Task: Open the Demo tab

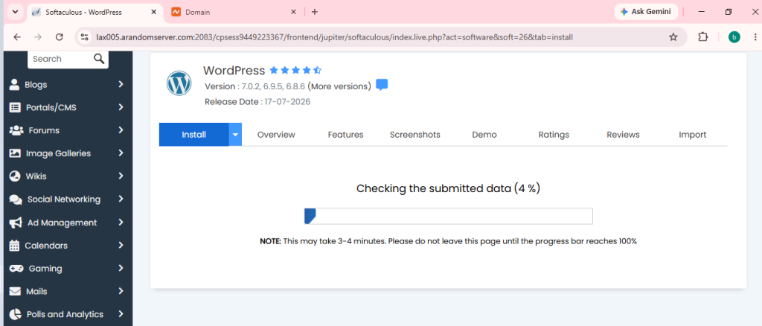Action: [x=484, y=135]
